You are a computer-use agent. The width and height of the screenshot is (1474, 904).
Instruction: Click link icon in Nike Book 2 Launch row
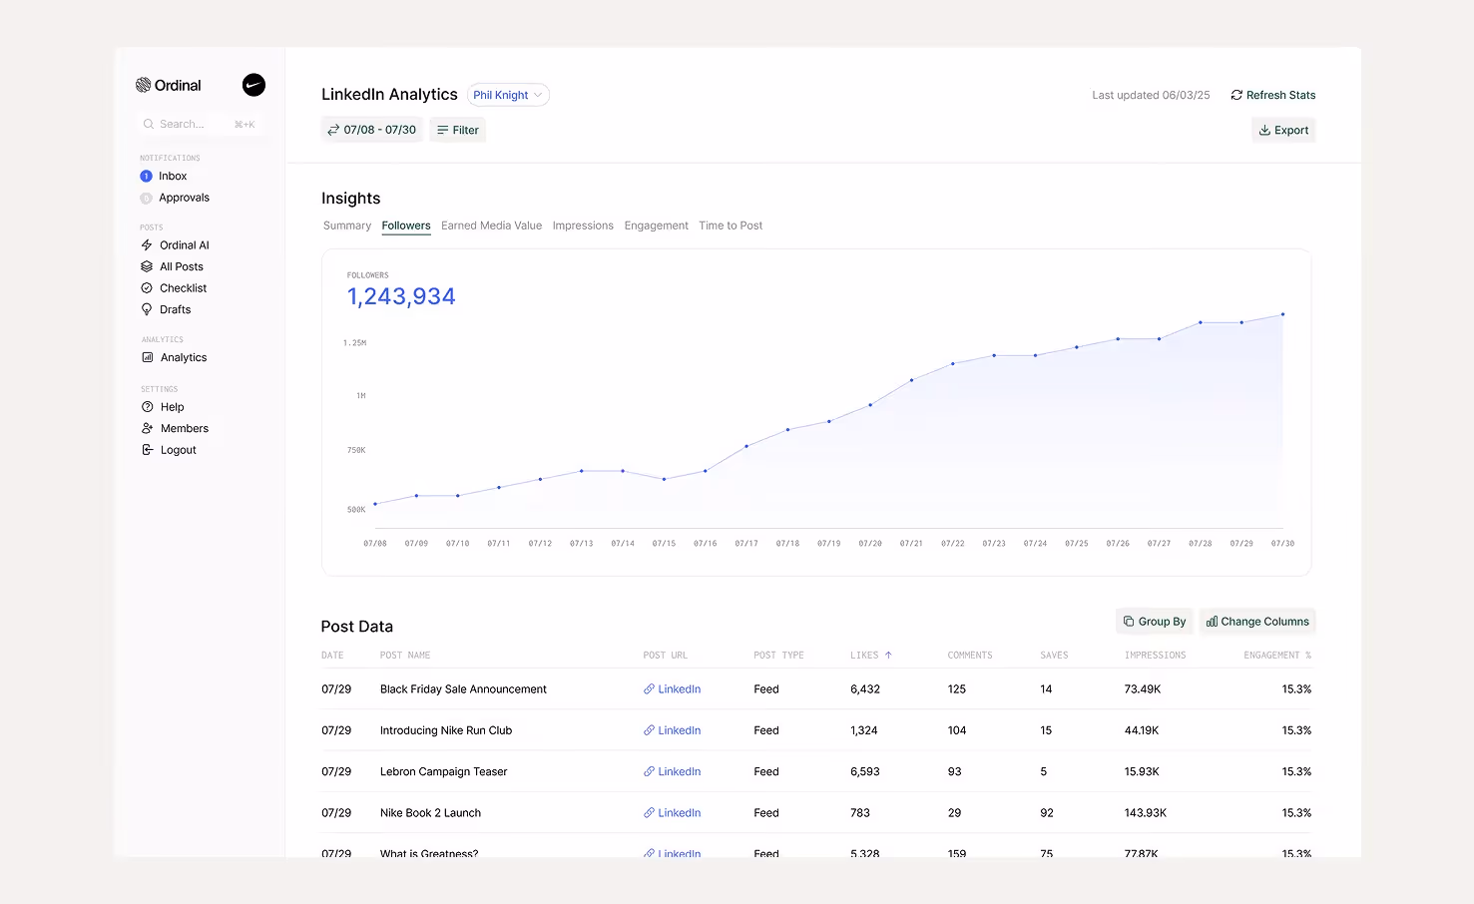point(649,812)
